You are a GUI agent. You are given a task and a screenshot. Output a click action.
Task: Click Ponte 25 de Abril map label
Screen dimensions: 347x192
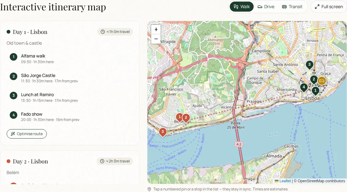coord(236,125)
